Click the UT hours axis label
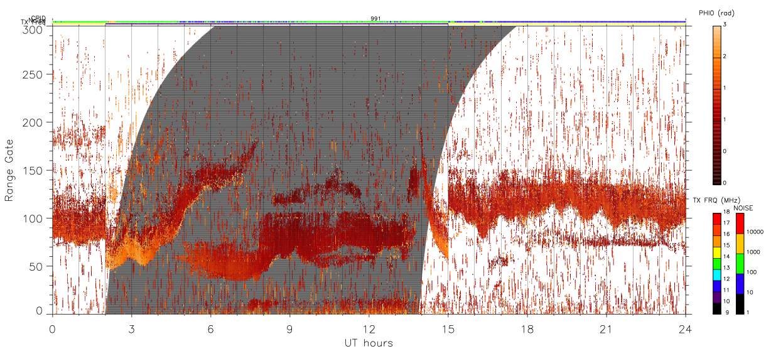The image size is (771, 356). 369,343
